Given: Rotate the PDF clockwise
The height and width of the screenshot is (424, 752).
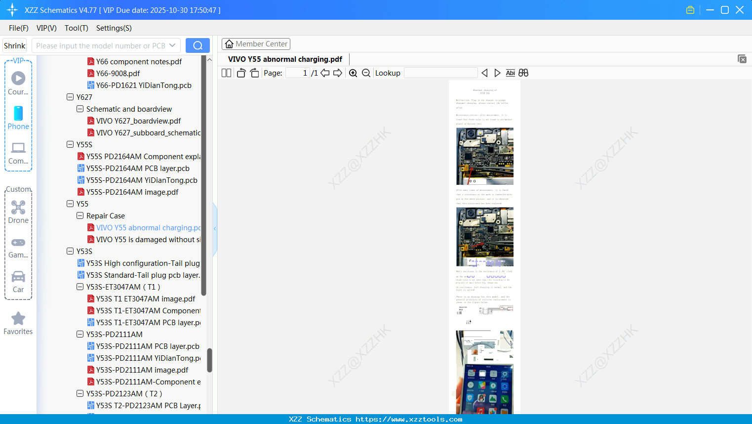Looking at the screenshot, I should coord(254,73).
